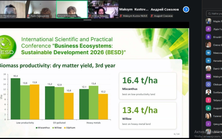The height and width of the screenshot is (139, 222).
Task: Select Віталій name in participants list
Action: coord(218,37)
